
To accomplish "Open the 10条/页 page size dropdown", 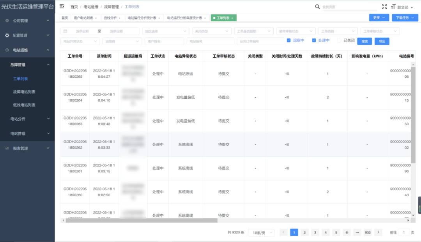I will (x=261, y=233).
